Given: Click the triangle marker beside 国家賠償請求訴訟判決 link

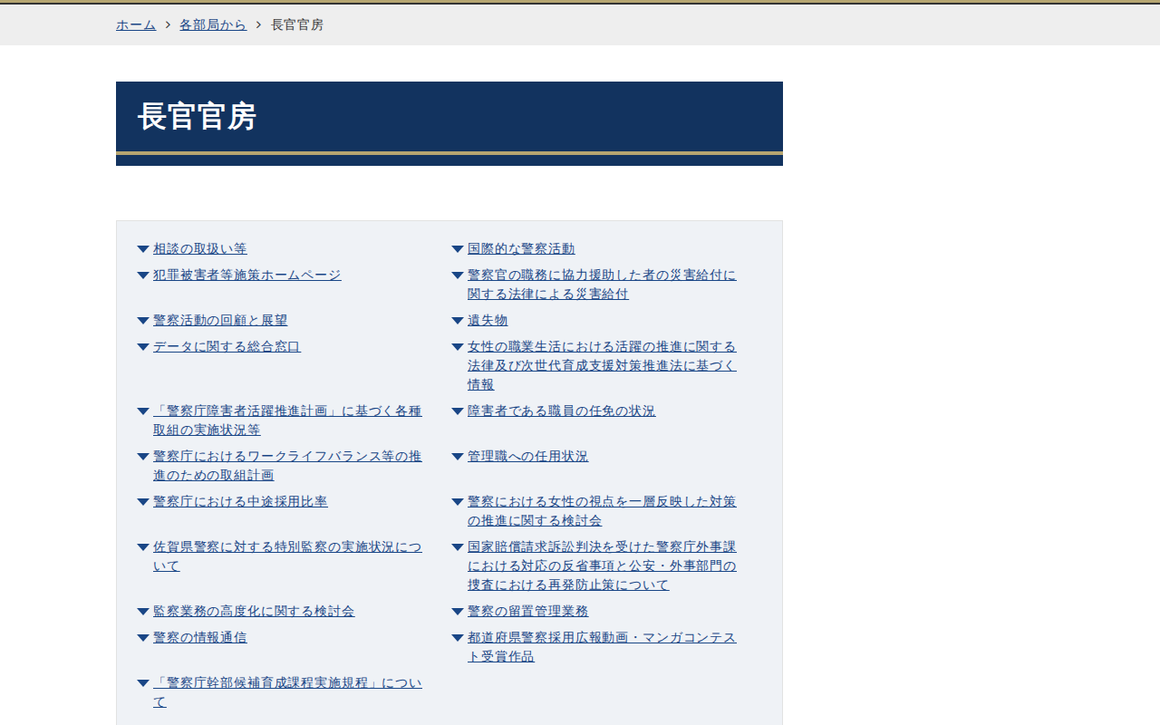Looking at the screenshot, I should pyautogui.click(x=458, y=547).
